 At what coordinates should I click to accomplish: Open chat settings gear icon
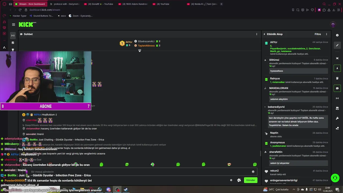click(231, 180)
